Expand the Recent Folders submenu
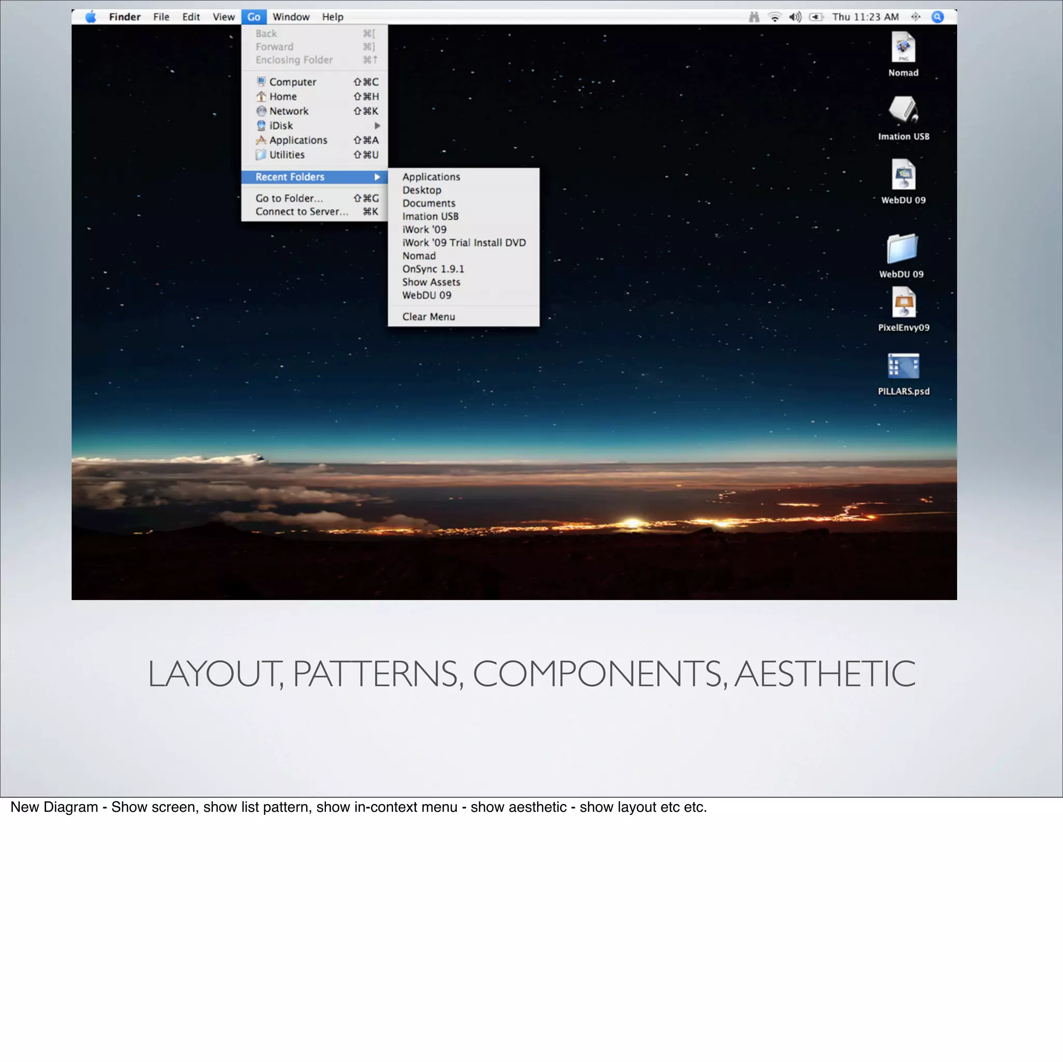Screen dimensions: 1063x1062 click(x=315, y=176)
